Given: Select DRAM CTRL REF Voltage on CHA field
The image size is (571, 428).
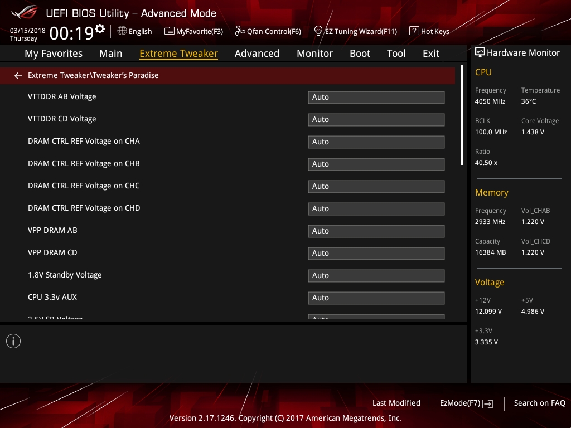Looking at the screenshot, I should click(x=376, y=142).
